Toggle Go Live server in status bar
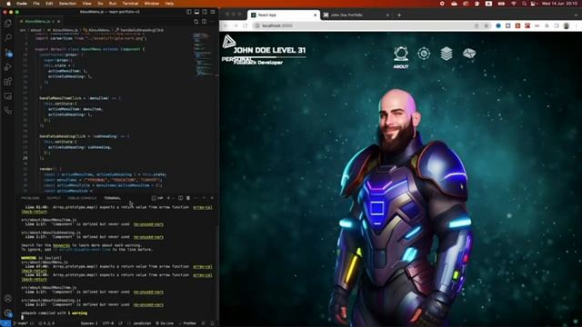The height and width of the screenshot is (327, 582). [x=165, y=323]
